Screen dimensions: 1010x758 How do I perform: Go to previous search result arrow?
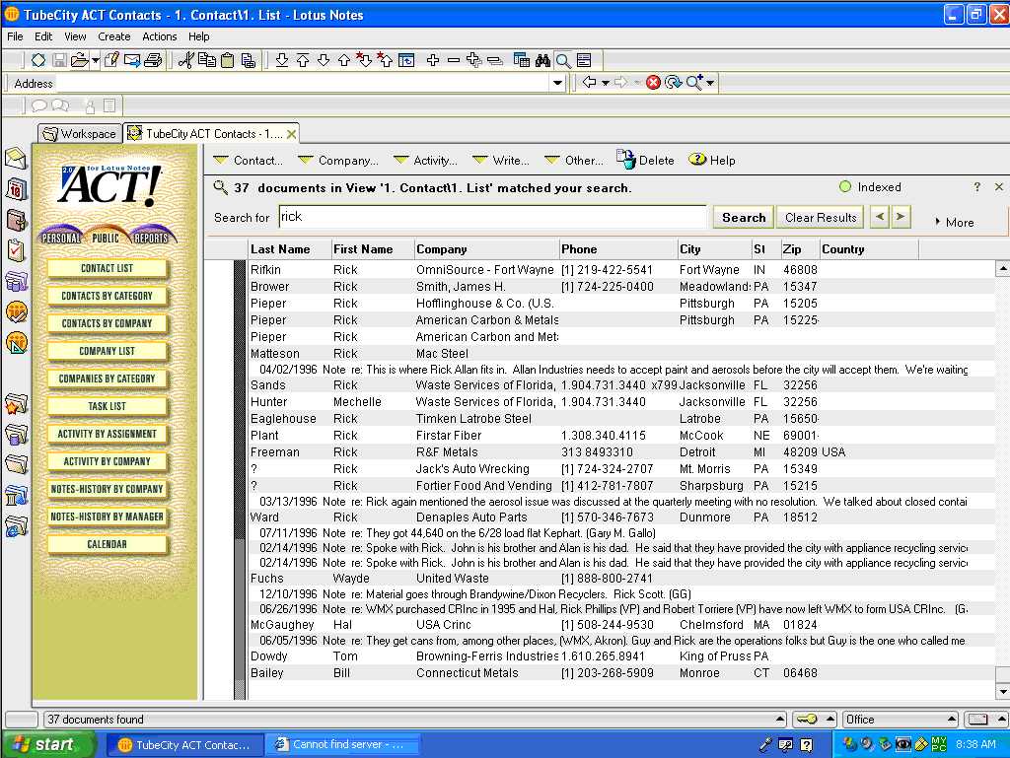[879, 217]
